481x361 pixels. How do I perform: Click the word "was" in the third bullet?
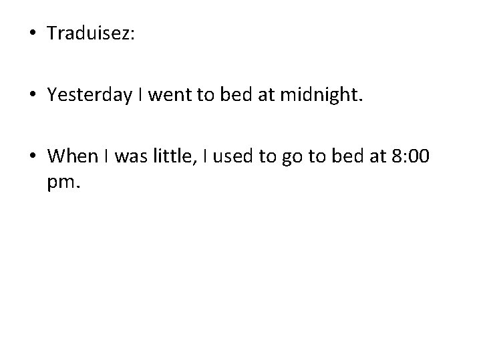click(x=131, y=157)
